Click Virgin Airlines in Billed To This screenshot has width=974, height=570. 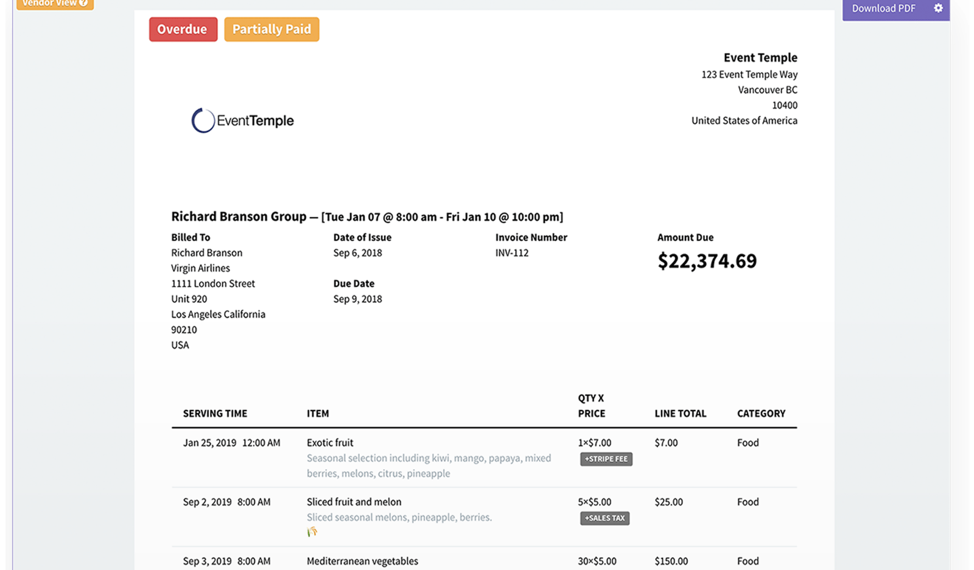coord(200,268)
